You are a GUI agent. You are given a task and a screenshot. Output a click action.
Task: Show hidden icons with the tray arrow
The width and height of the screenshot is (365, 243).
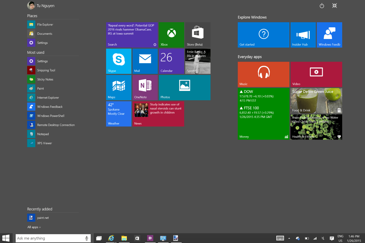point(289,238)
